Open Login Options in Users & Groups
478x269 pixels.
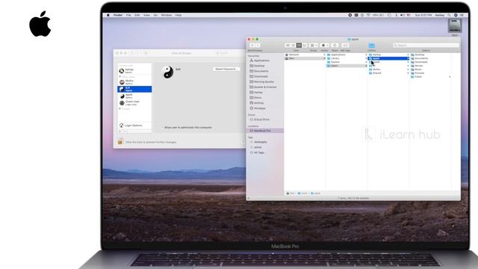click(131, 126)
